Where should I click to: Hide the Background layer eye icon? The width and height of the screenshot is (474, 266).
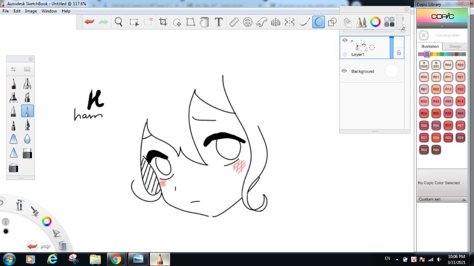click(344, 71)
